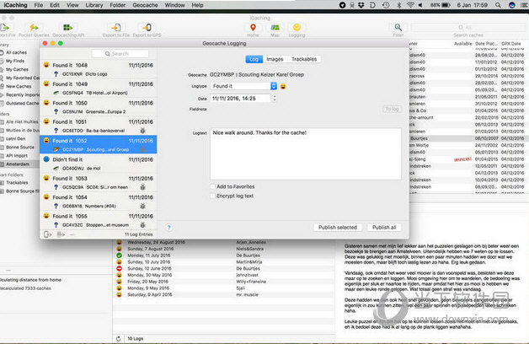The image size is (529, 344).
Task: Click the Pocket Queries toolbar icon
Action: [x=34, y=27]
